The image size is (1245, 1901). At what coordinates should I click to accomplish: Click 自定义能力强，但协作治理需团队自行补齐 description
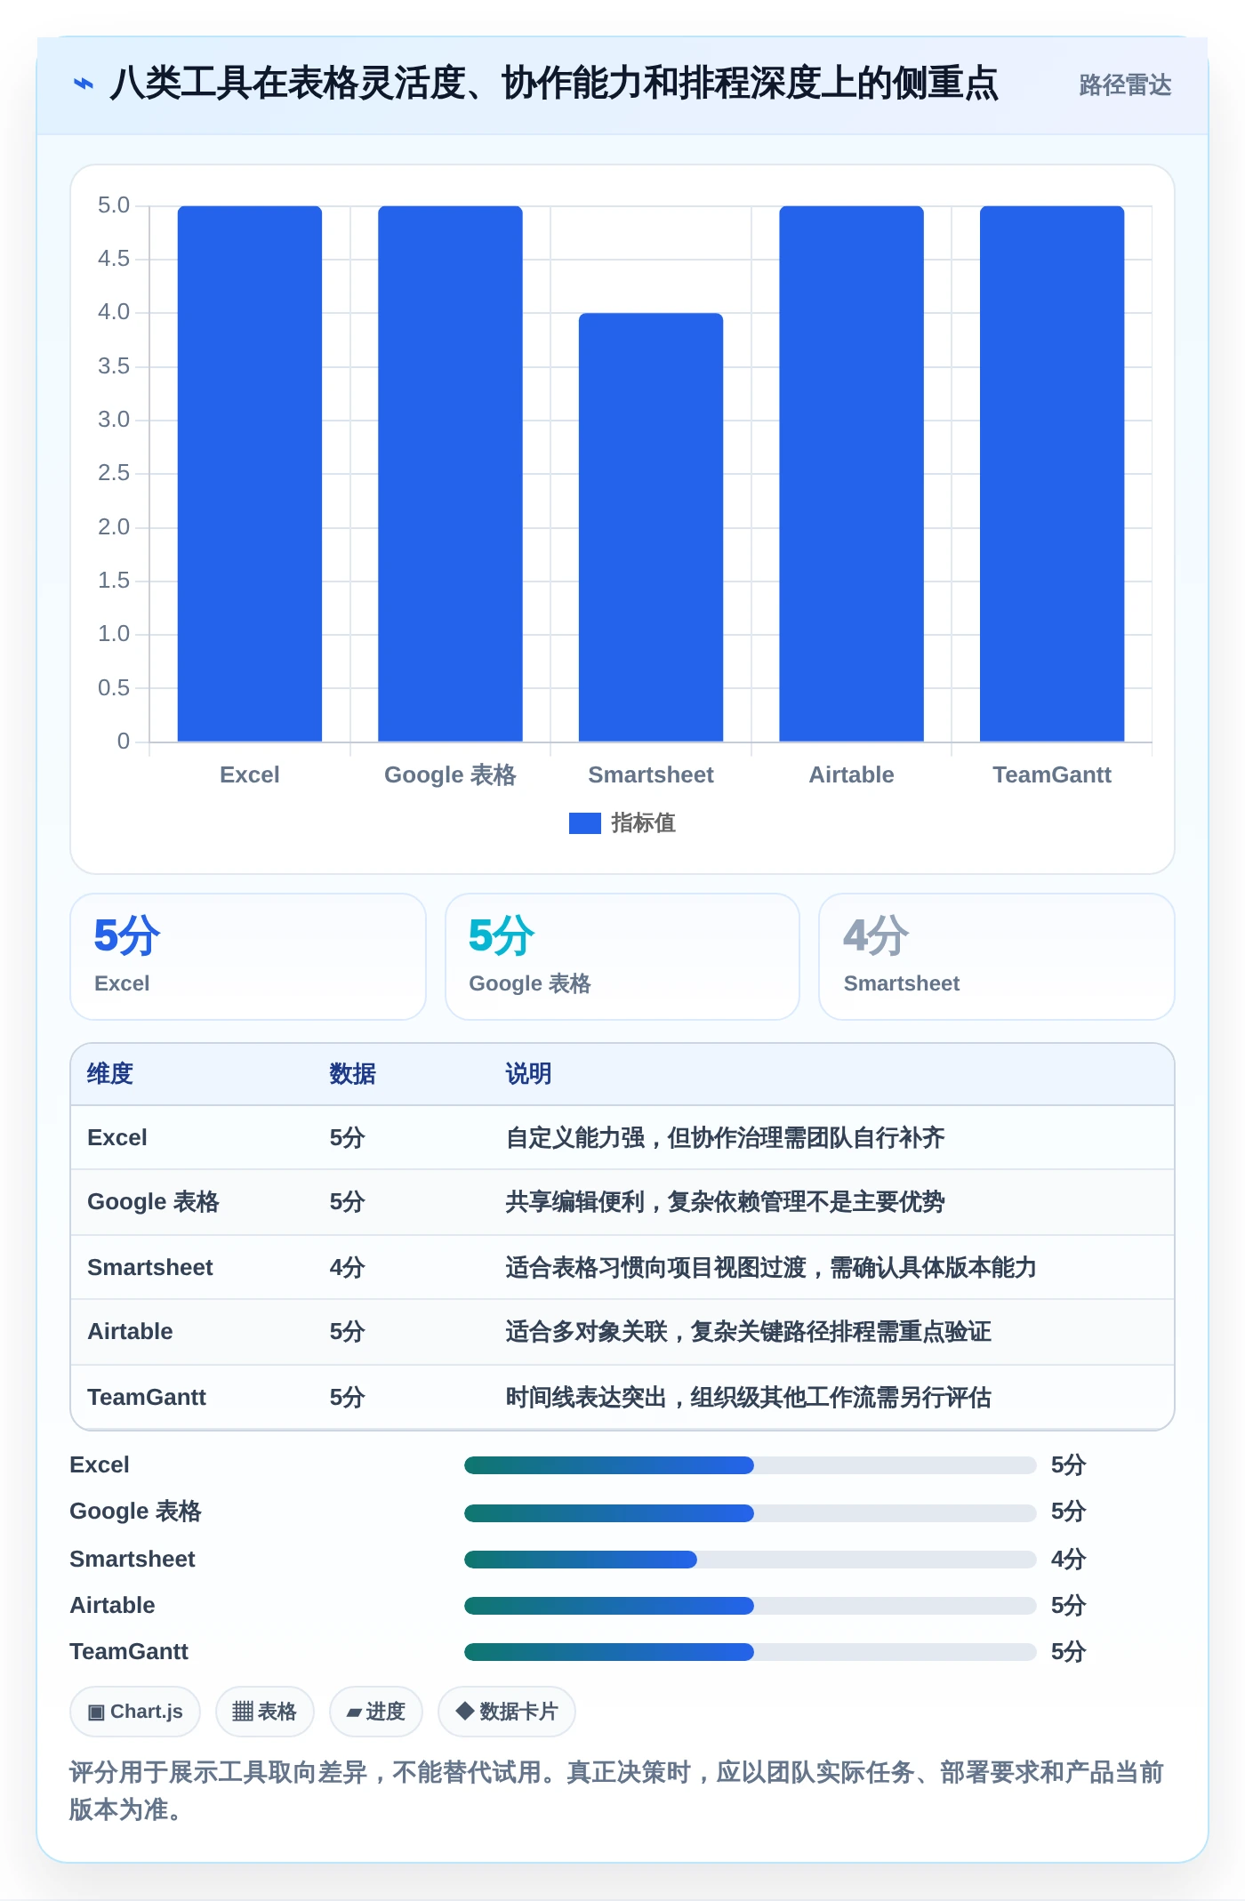coord(725,1138)
